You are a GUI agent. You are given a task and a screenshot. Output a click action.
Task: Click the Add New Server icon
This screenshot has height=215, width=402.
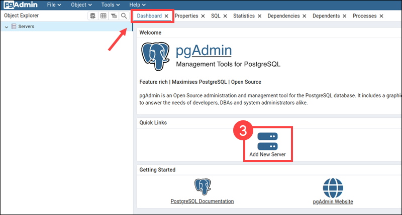click(x=267, y=141)
